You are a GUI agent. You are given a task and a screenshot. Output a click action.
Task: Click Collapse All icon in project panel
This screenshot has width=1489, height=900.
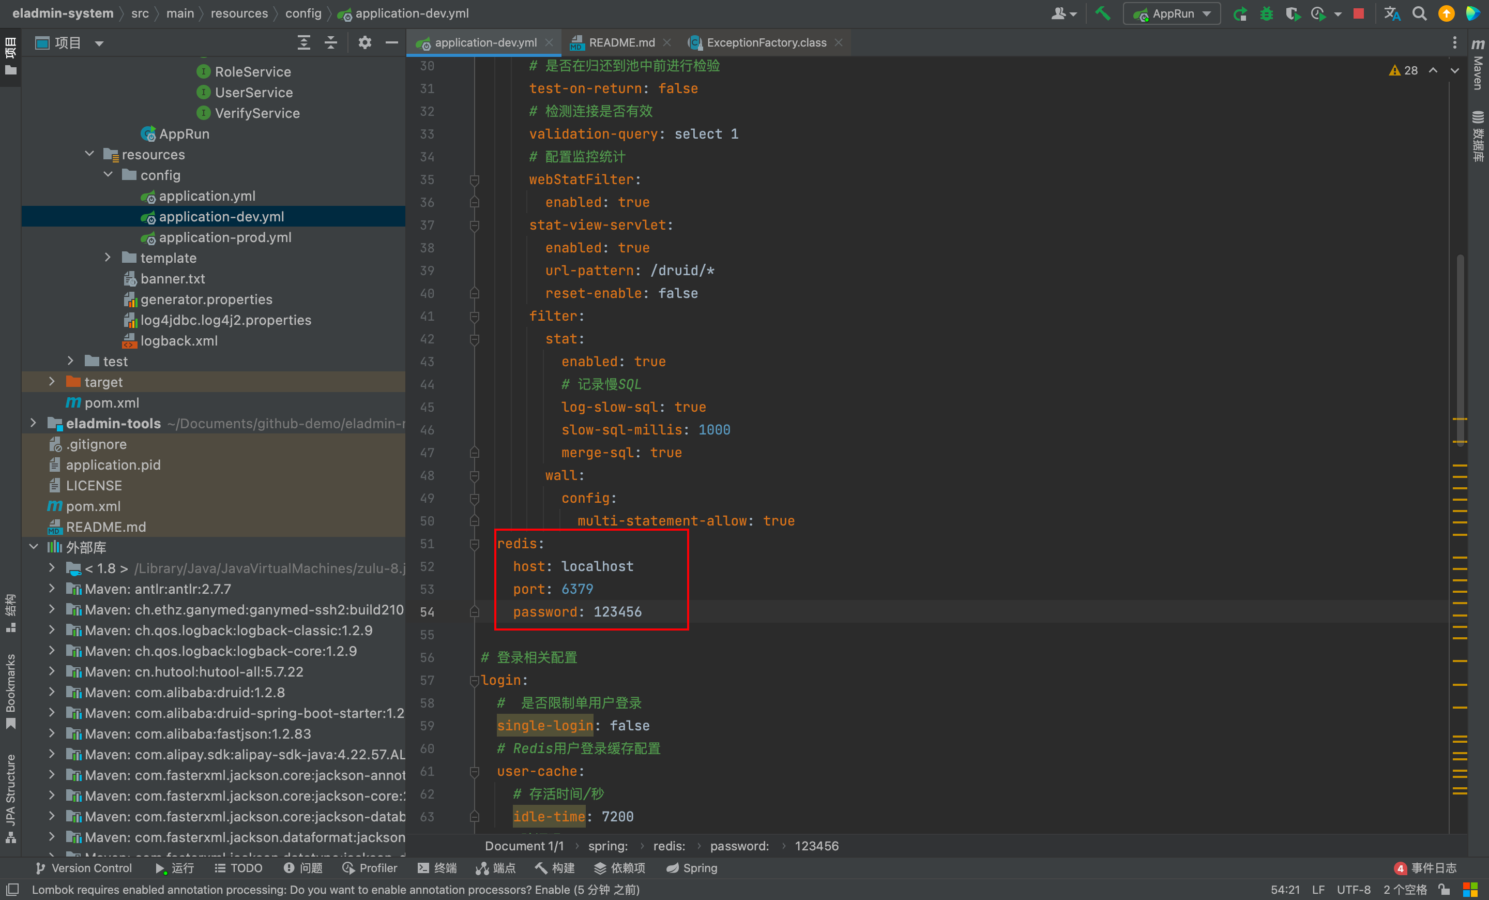click(331, 43)
